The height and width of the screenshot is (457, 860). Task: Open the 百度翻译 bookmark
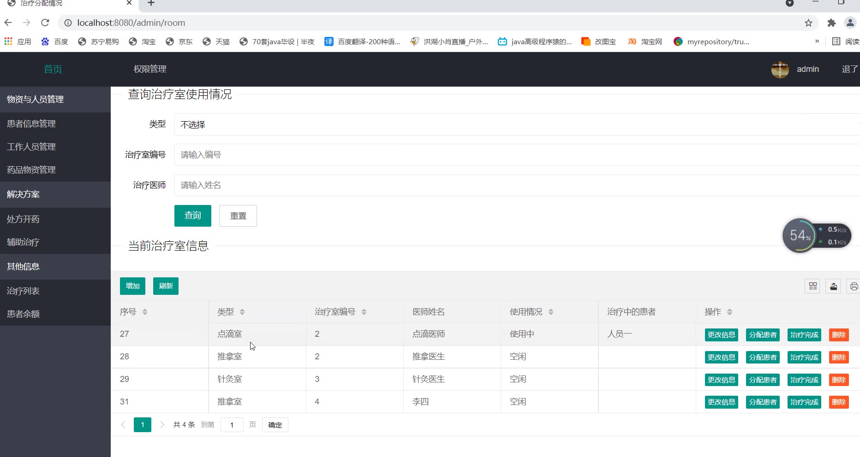[x=363, y=41]
